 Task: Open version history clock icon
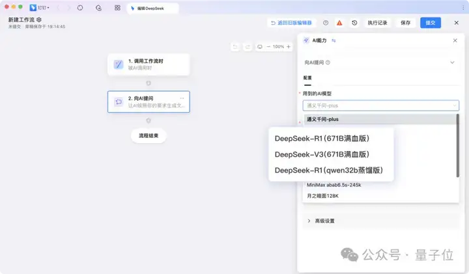coord(354,23)
